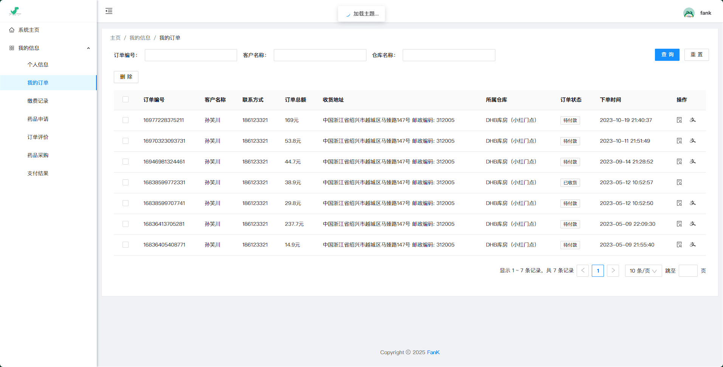
Task: Focus the 订单编号 search input field
Action: click(x=191, y=55)
